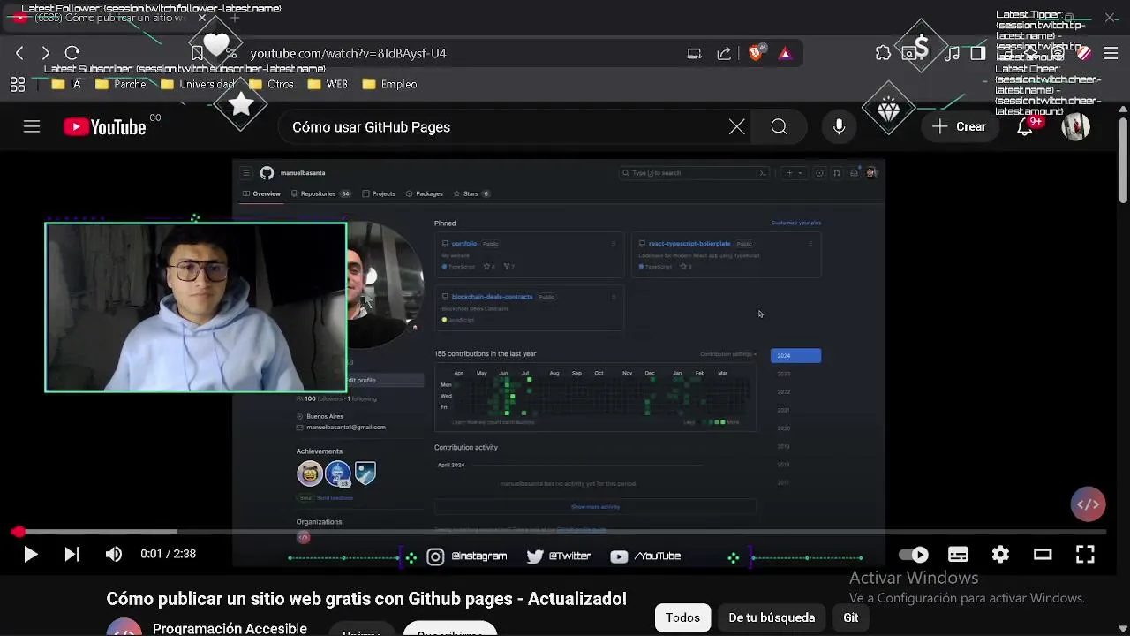
Task: Select the De tu búsqueda chip
Action: click(772, 617)
